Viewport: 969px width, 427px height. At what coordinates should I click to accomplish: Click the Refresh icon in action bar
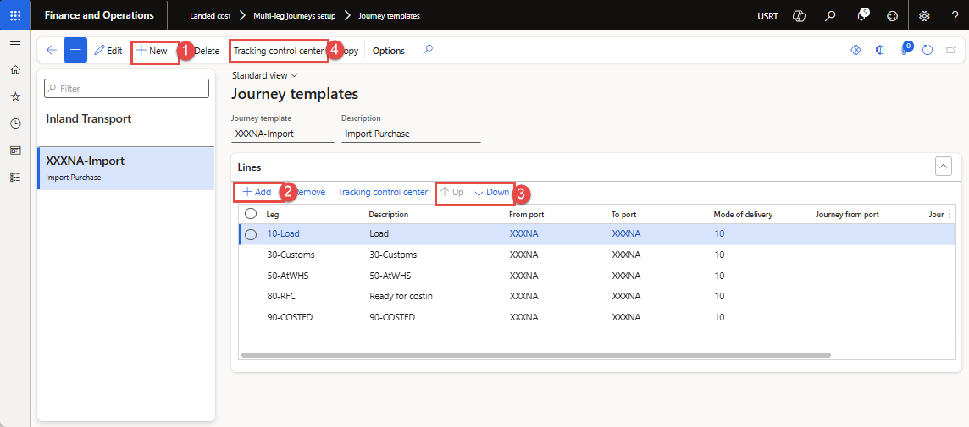pyautogui.click(x=927, y=51)
